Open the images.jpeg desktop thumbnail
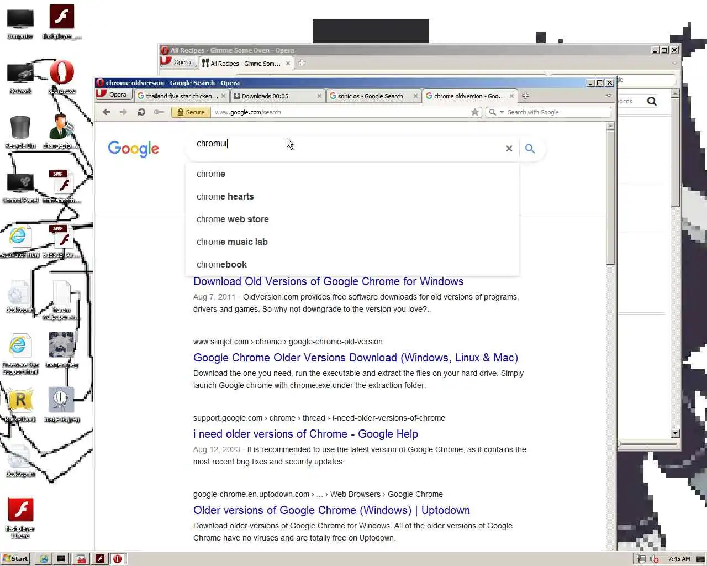Viewport: 707px width, 566px height. pyautogui.click(x=61, y=349)
